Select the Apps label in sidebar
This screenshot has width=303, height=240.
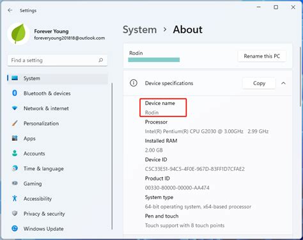coord(29,139)
